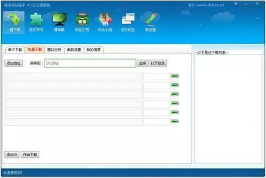Click the 保存到 path input field
266x178 pixels.
coord(90,63)
